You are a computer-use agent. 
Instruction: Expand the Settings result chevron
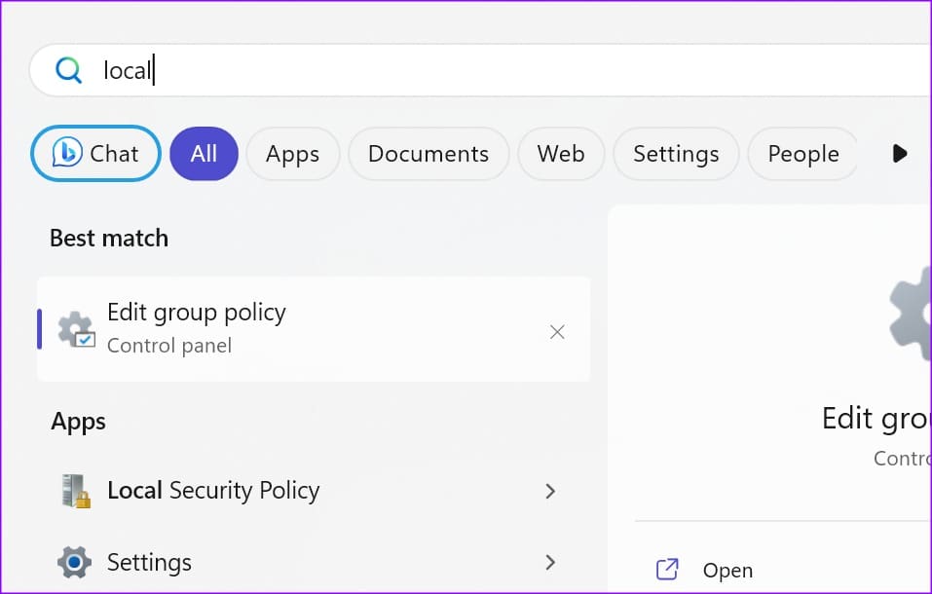pyautogui.click(x=550, y=563)
